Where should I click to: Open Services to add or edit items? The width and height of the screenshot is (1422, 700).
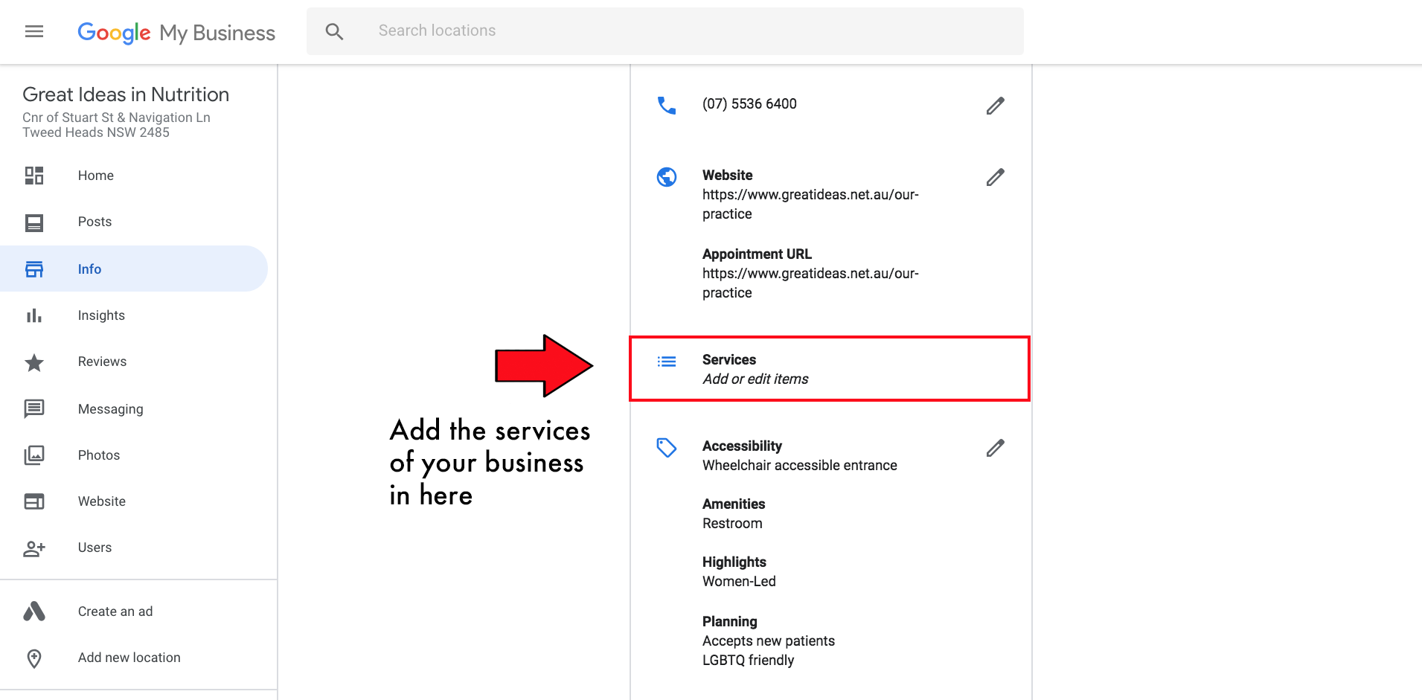(755, 368)
